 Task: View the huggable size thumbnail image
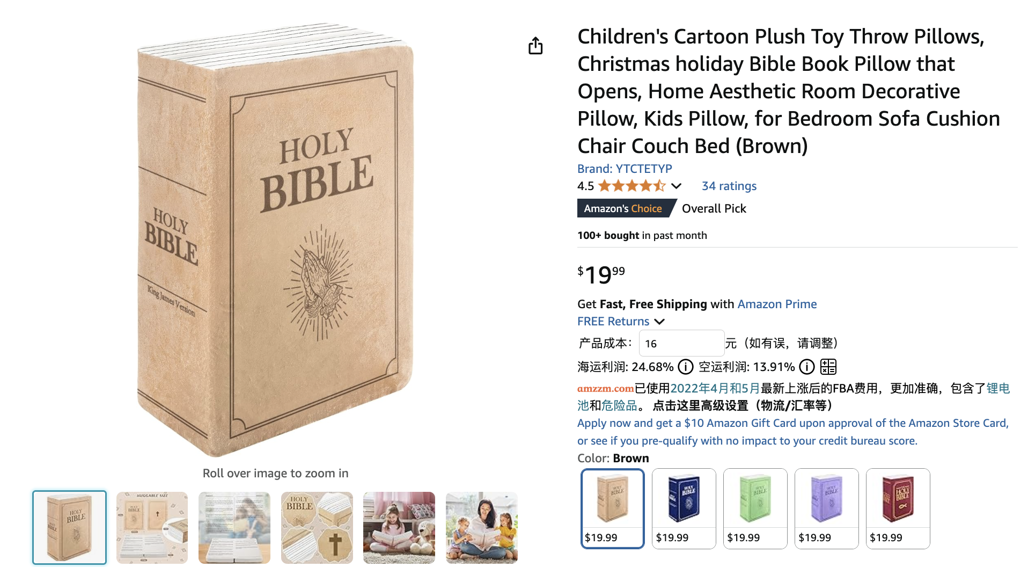pyautogui.click(x=152, y=527)
